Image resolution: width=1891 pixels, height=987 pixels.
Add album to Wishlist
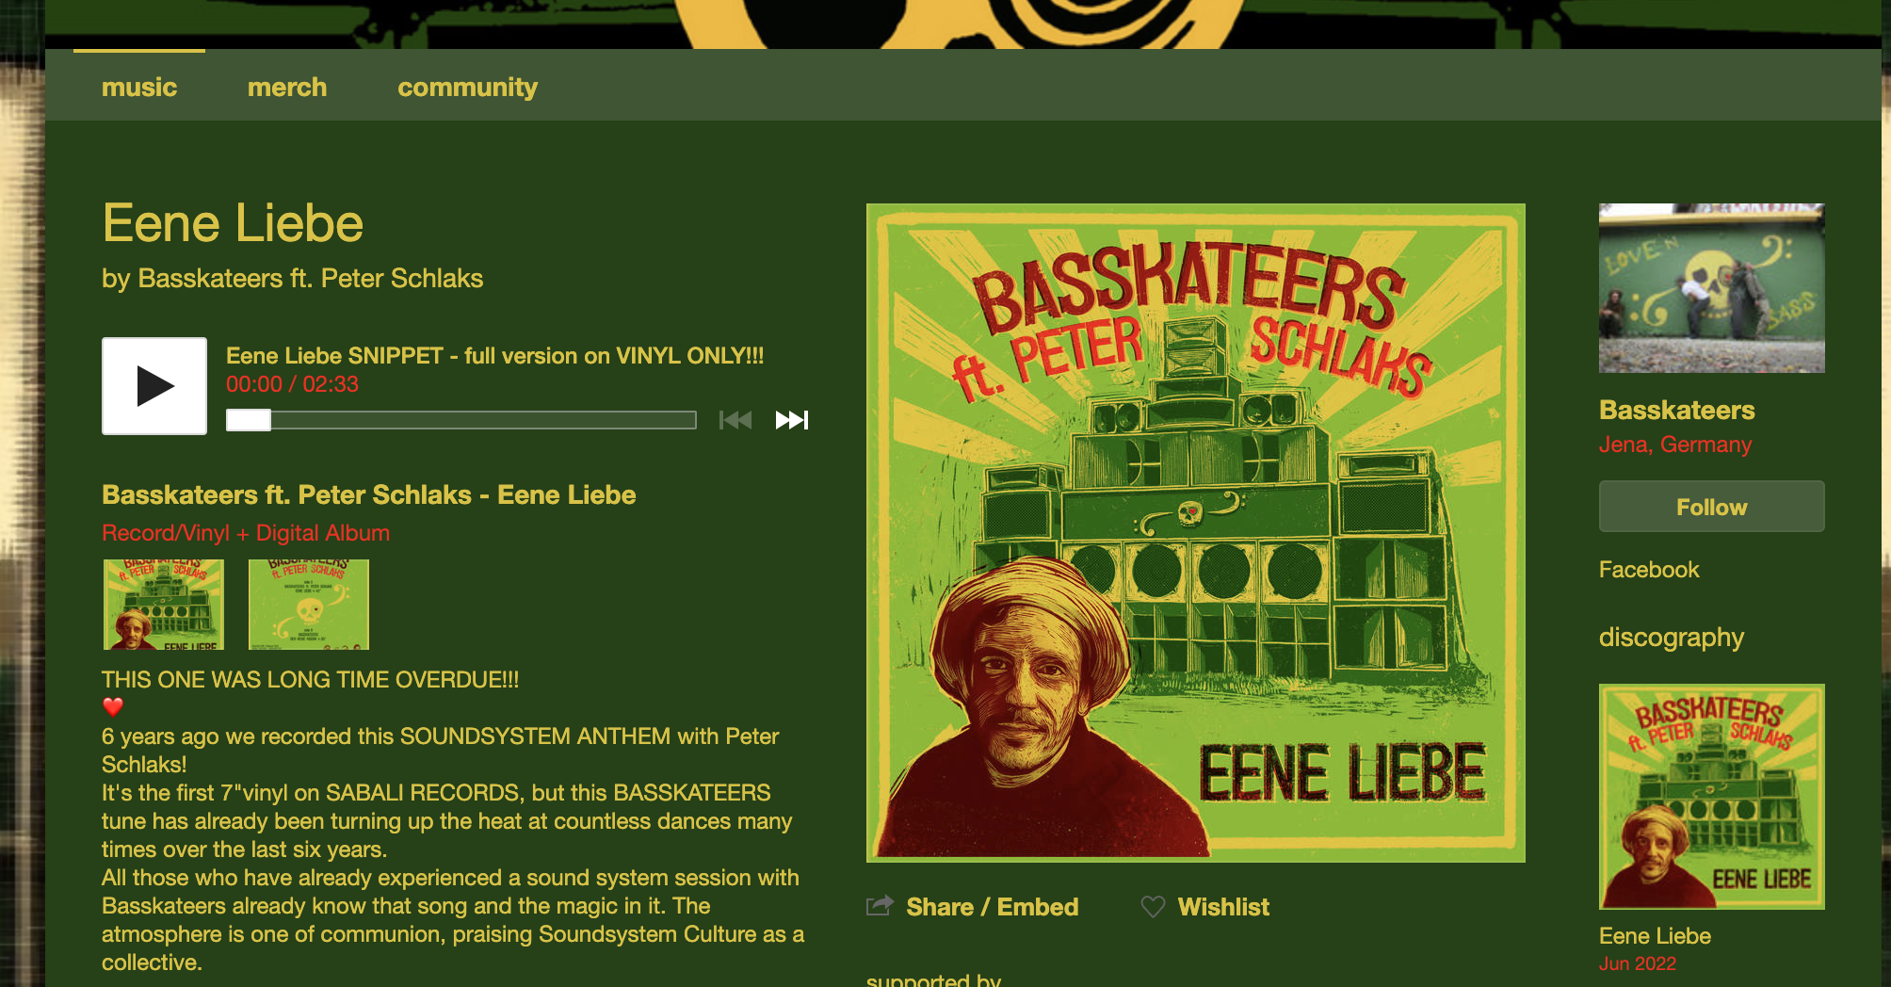coord(1223,907)
